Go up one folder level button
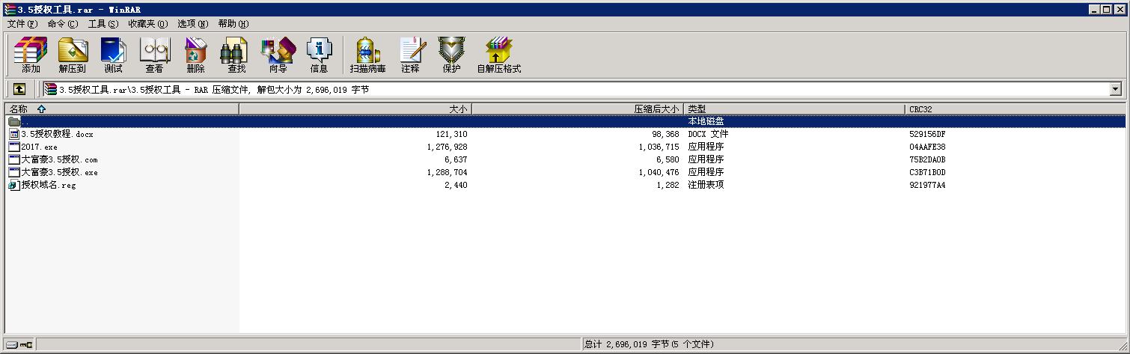 (19, 89)
